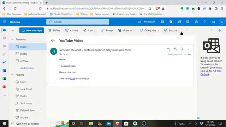Open the Passive Income bookmark folder

[x=100, y=14]
